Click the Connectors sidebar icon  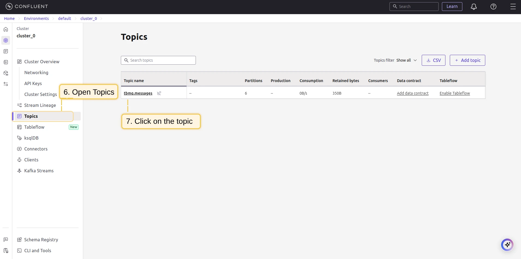coord(19,149)
